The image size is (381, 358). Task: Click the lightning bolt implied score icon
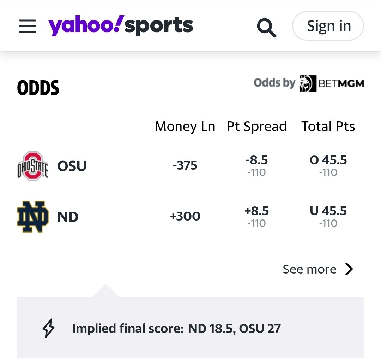48,328
